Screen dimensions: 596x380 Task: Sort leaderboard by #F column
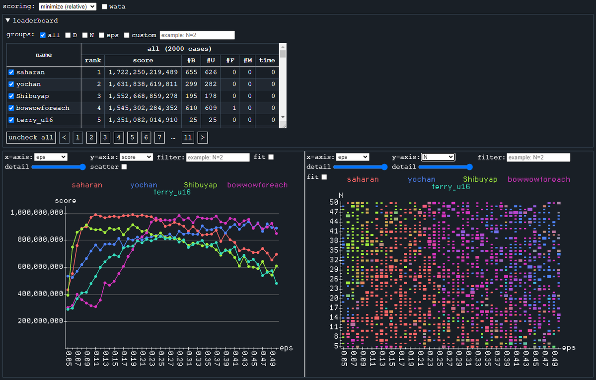(x=230, y=60)
